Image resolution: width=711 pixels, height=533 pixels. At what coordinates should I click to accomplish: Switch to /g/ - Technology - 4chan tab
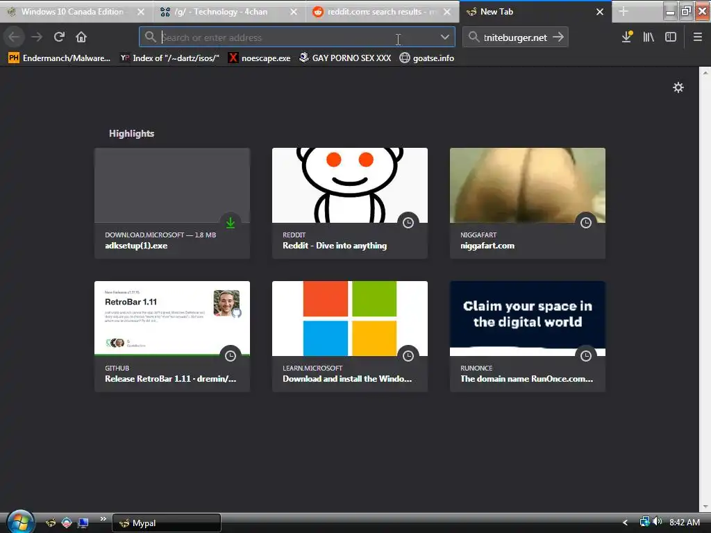pyautogui.click(x=221, y=12)
